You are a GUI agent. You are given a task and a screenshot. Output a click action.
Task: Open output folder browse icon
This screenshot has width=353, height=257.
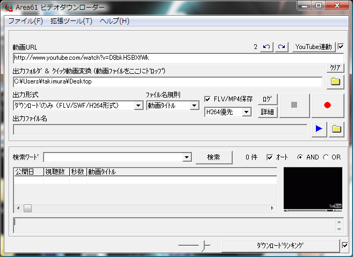pos(335,82)
